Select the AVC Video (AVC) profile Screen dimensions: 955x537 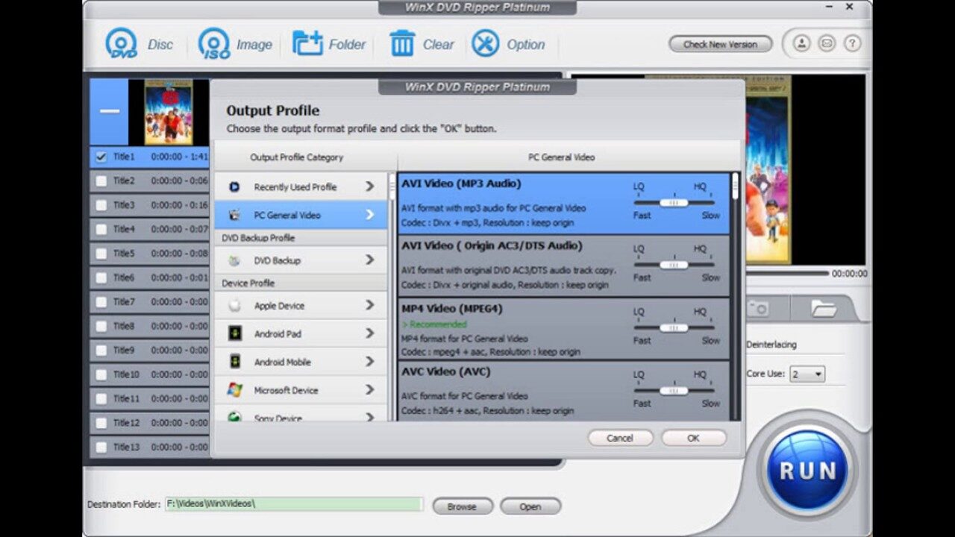[x=564, y=392]
